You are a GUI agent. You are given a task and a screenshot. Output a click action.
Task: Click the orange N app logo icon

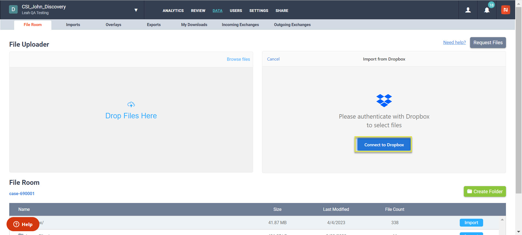[505, 10]
